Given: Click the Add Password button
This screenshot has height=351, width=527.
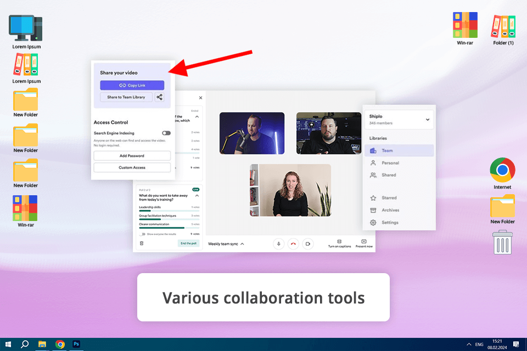Looking at the screenshot, I should click(132, 156).
